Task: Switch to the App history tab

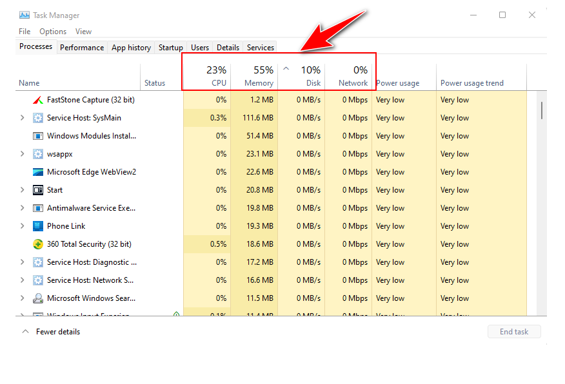Action: click(x=131, y=48)
